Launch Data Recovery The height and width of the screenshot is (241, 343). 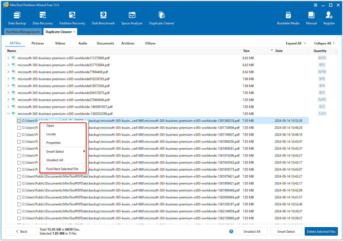43,17
